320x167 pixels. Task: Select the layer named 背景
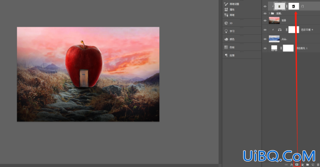[284, 20]
